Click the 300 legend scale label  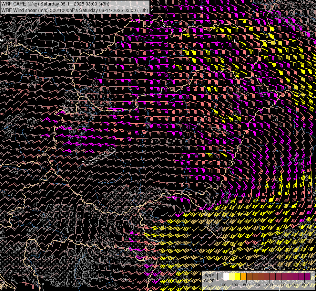click(x=235, y=285)
